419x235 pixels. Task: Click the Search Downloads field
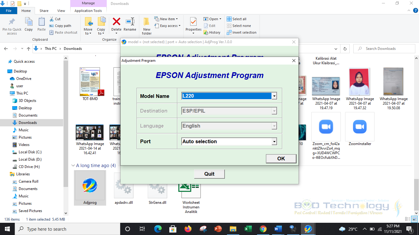(x=384, y=49)
